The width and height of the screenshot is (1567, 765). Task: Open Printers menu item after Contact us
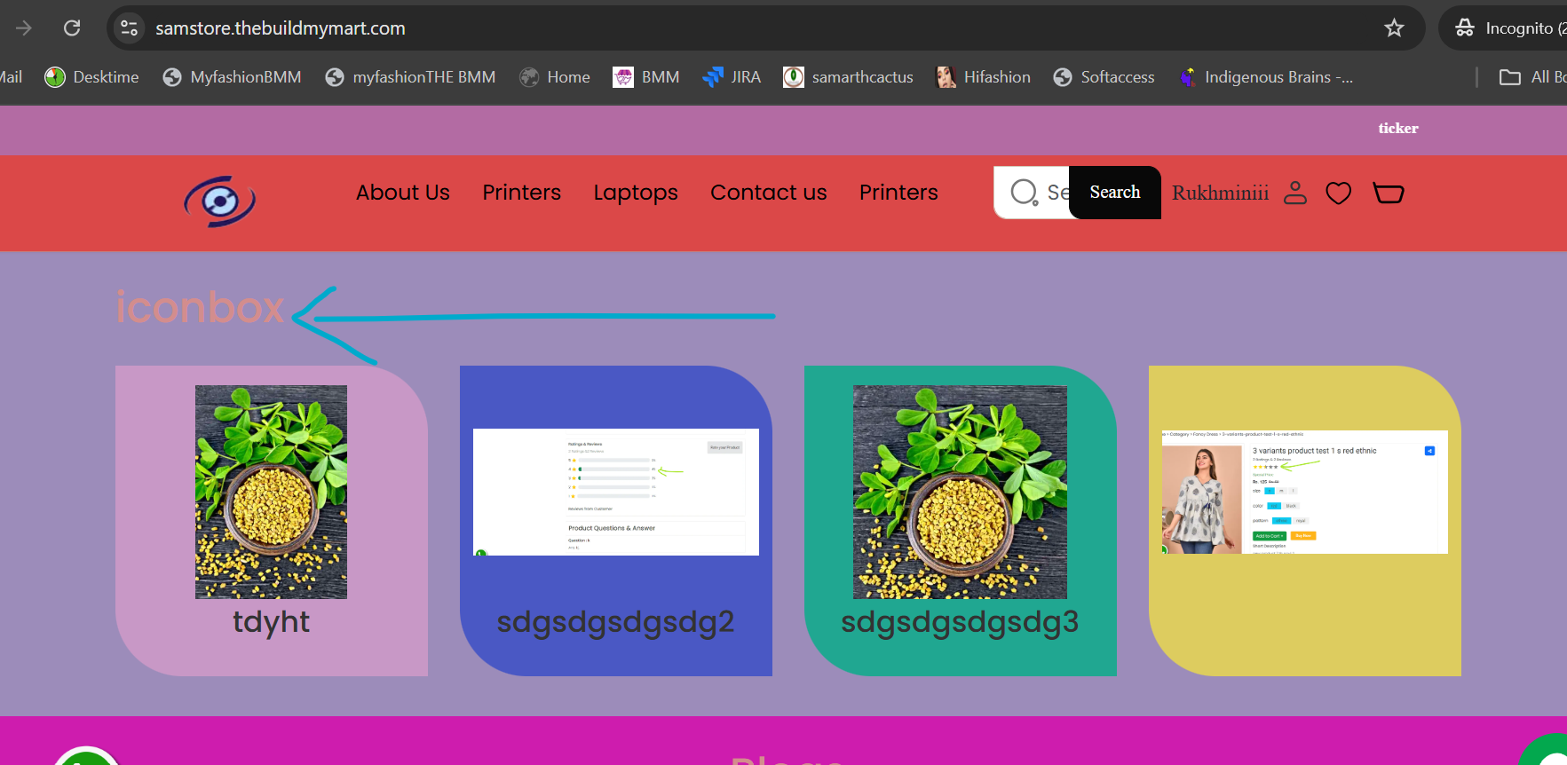pyautogui.click(x=898, y=193)
